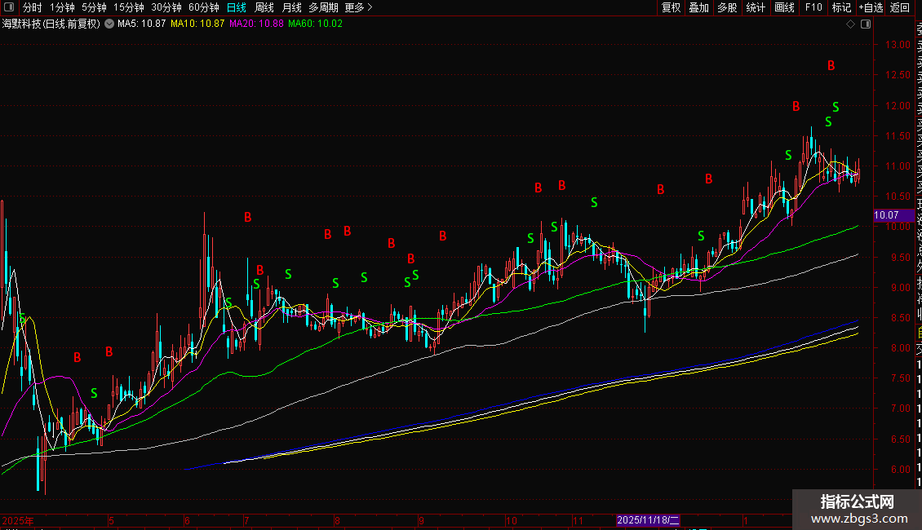This screenshot has width=922, height=530.
Task: Open the 画线 drawing tools
Action: 784,7
